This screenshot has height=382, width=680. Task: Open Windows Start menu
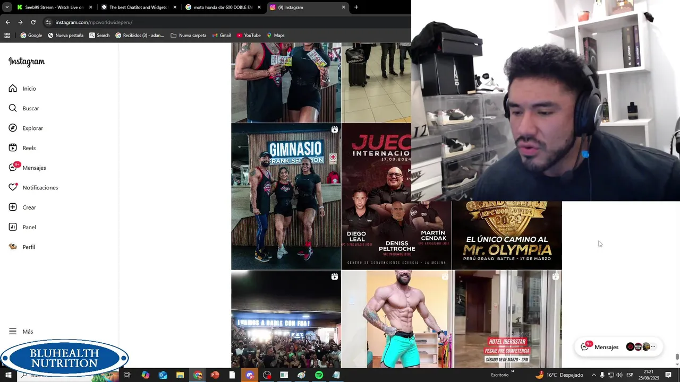click(x=8, y=375)
